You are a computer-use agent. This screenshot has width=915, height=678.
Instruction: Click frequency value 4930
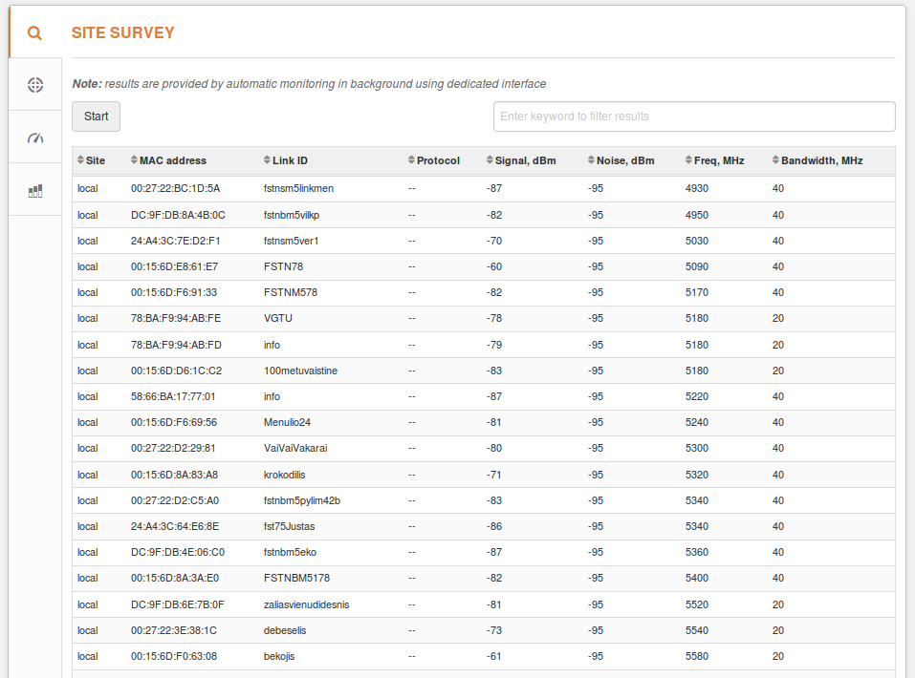(697, 188)
